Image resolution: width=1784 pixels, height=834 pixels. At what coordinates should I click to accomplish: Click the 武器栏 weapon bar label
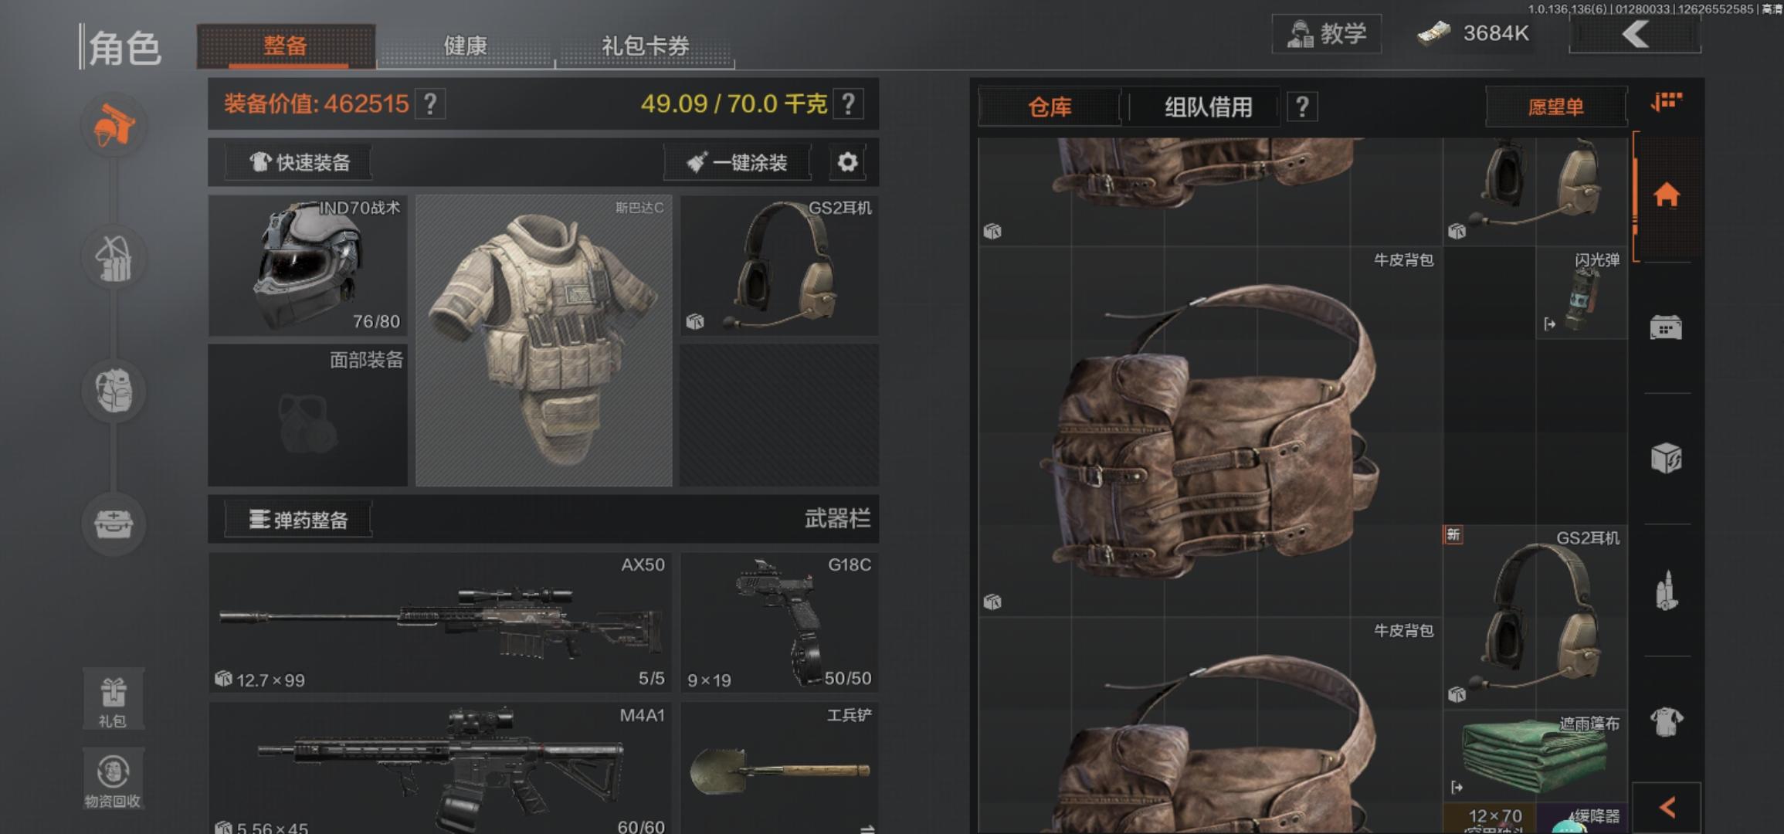tap(837, 518)
